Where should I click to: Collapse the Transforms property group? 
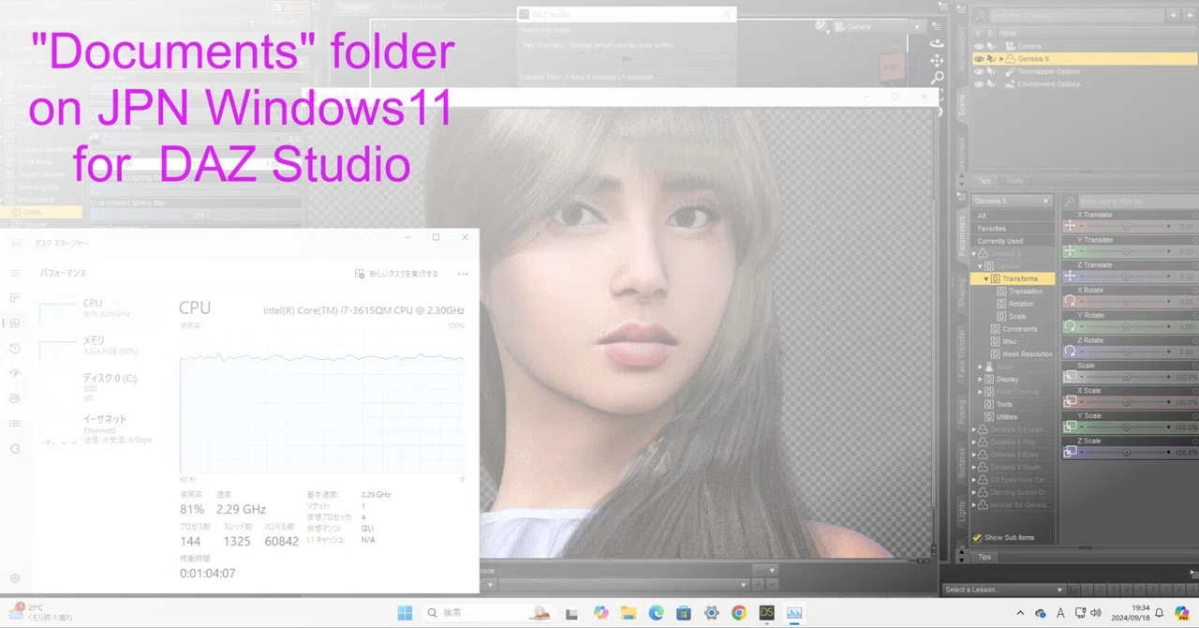(985, 278)
